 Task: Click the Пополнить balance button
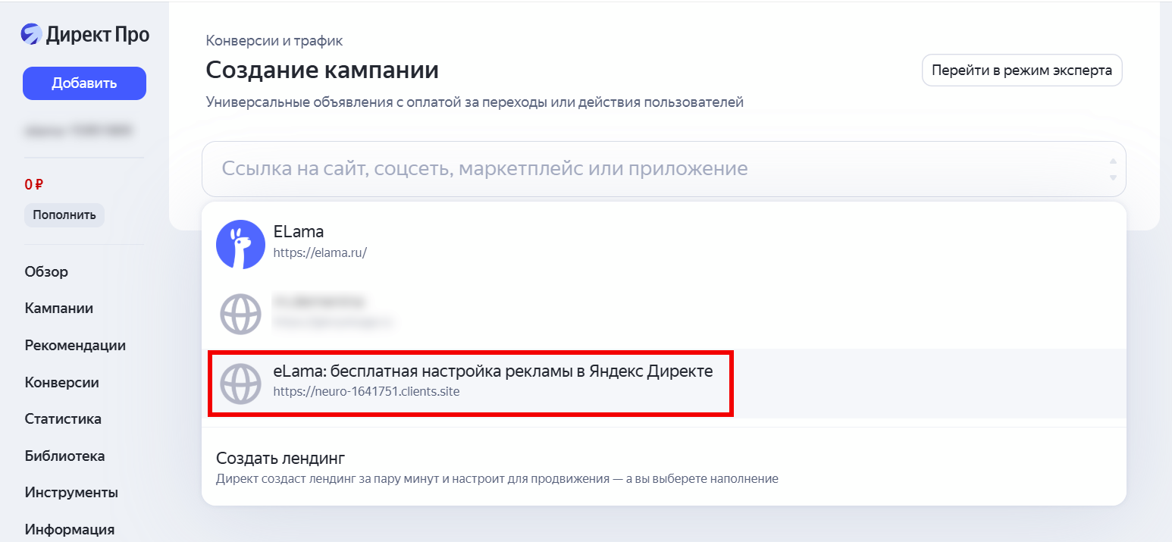point(64,215)
